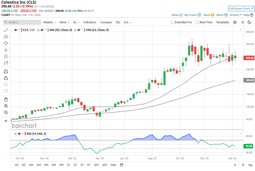Collapse the drawing toolbar with double chevron
This screenshot has height=171, width=255.
point(6,121)
